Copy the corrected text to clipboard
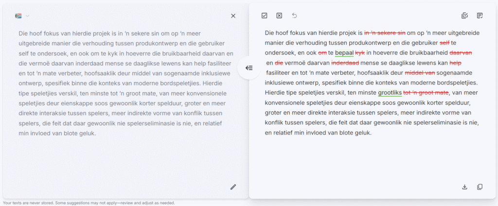Viewport: 498px width, 206px height. [x=480, y=187]
